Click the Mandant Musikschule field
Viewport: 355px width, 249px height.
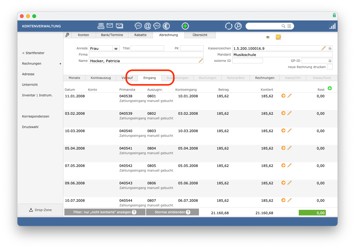[x=282, y=54]
